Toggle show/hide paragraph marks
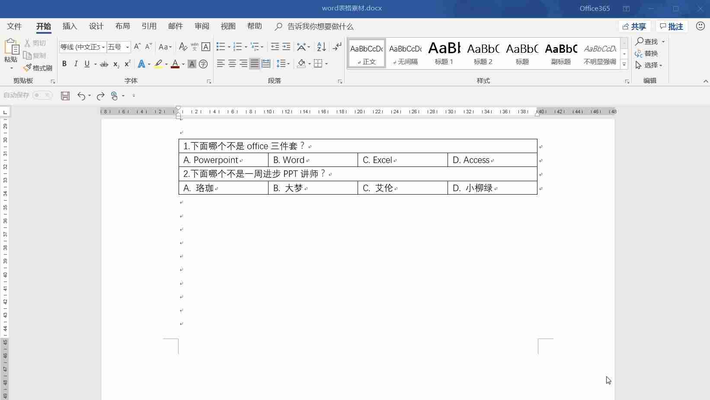 tap(337, 47)
